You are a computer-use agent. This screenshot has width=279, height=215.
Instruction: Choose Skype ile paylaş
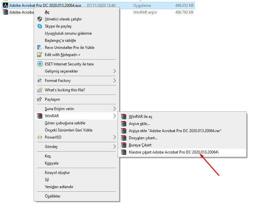[77, 26]
